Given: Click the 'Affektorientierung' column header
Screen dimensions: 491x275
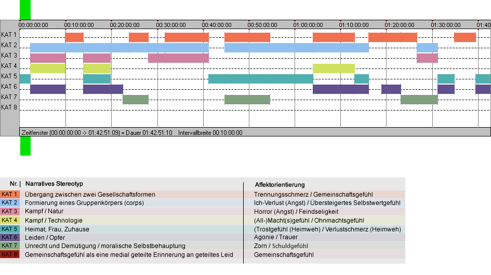Looking at the screenshot, I should click(280, 185).
